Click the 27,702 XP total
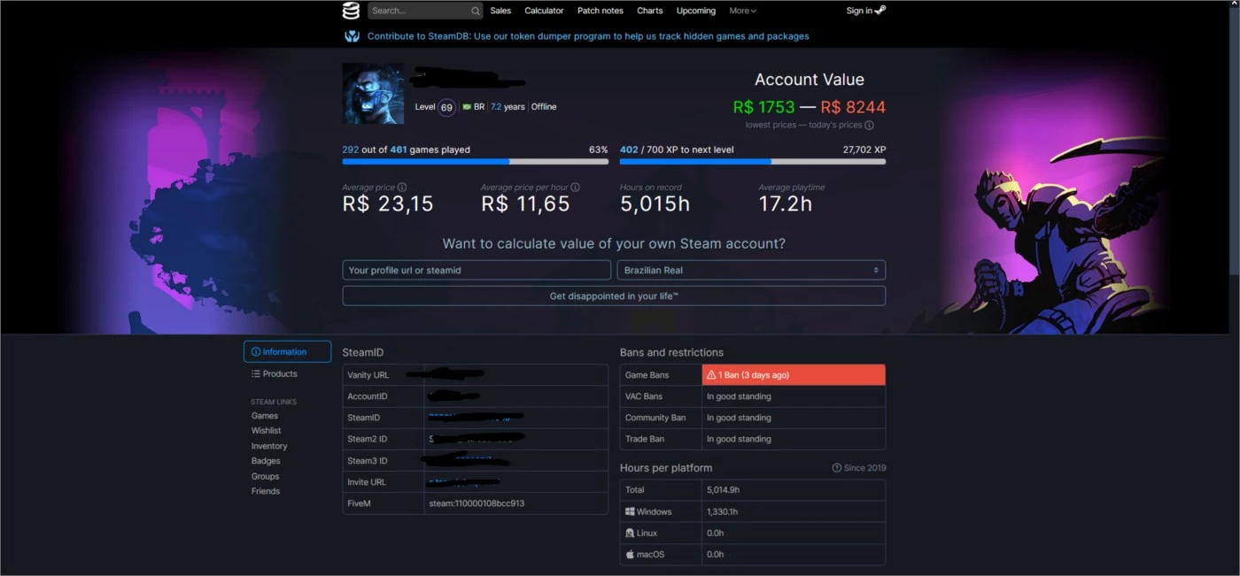This screenshot has width=1240, height=576. coord(864,150)
